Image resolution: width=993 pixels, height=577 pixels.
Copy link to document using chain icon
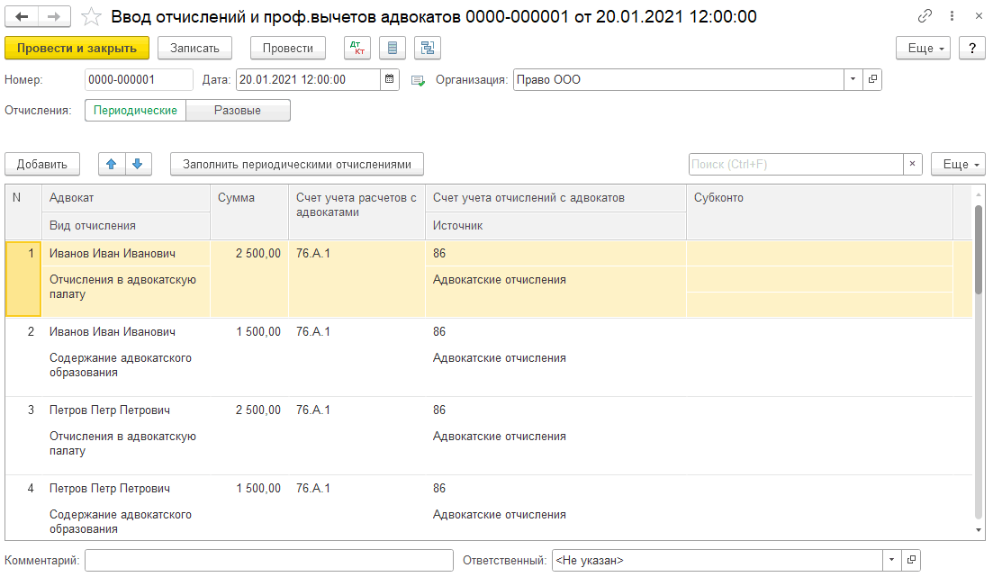[925, 16]
